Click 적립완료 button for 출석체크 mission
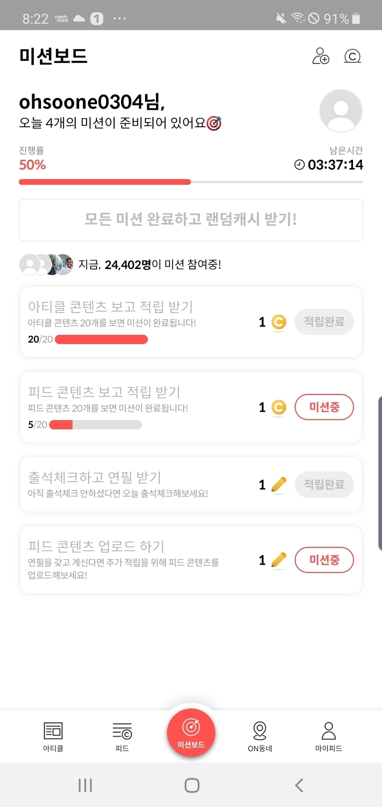This screenshot has height=807, width=382. coord(324,484)
